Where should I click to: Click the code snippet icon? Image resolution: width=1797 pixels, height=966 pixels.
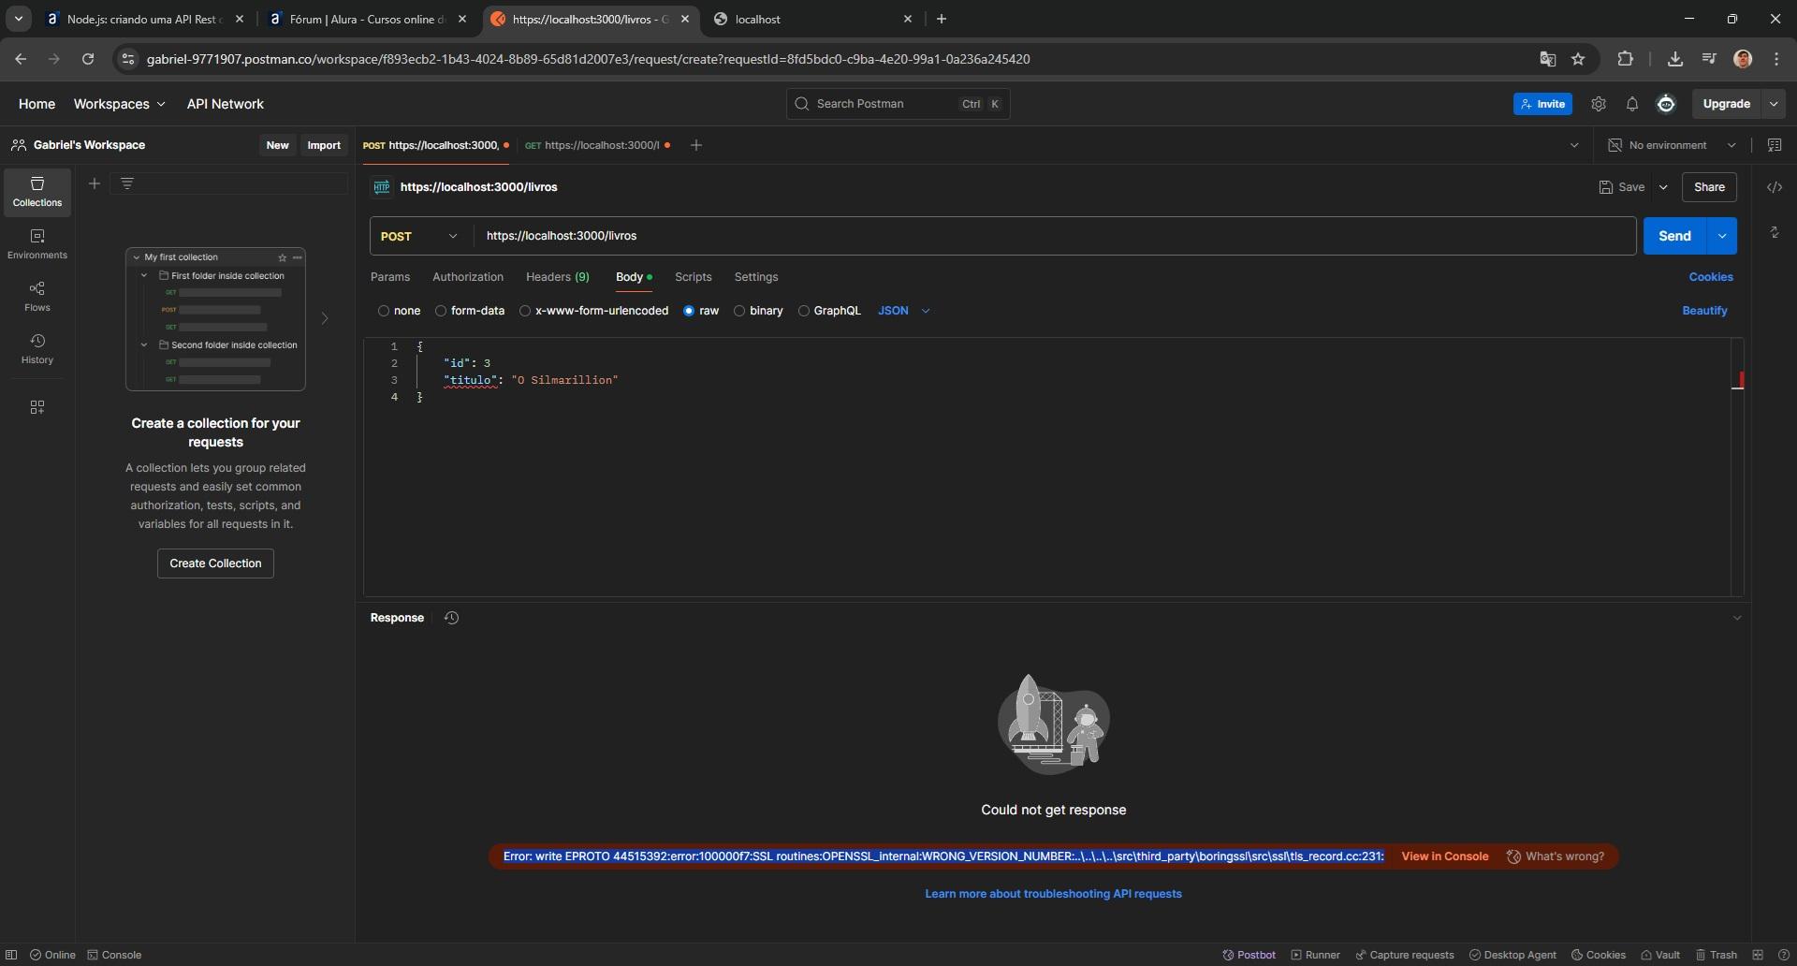[1775, 187]
